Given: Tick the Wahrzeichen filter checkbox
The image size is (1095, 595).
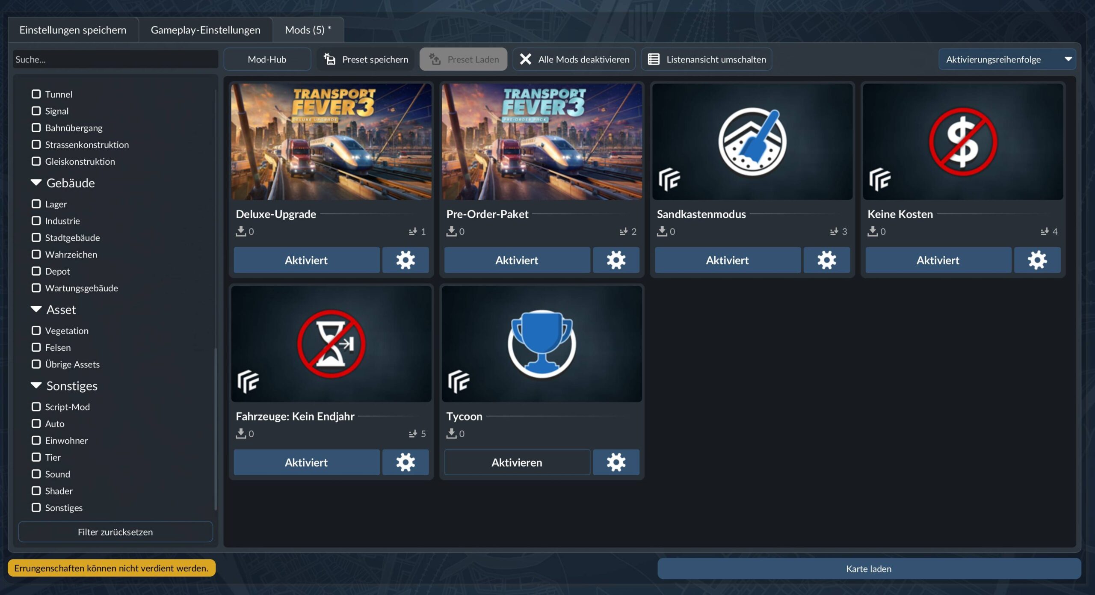Looking at the screenshot, I should (36, 255).
